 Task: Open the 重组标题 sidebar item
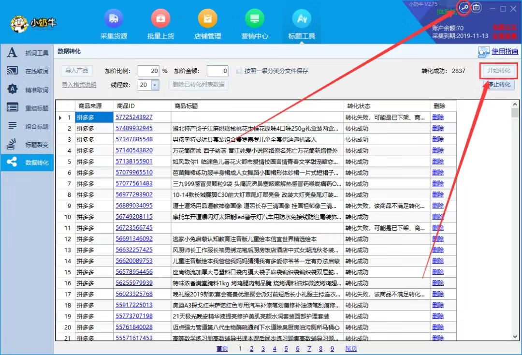(27, 107)
